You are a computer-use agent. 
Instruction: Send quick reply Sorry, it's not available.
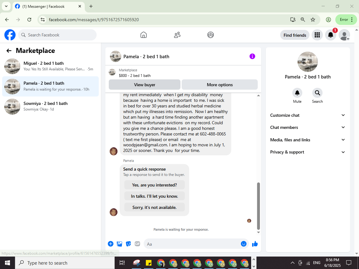[154, 207]
